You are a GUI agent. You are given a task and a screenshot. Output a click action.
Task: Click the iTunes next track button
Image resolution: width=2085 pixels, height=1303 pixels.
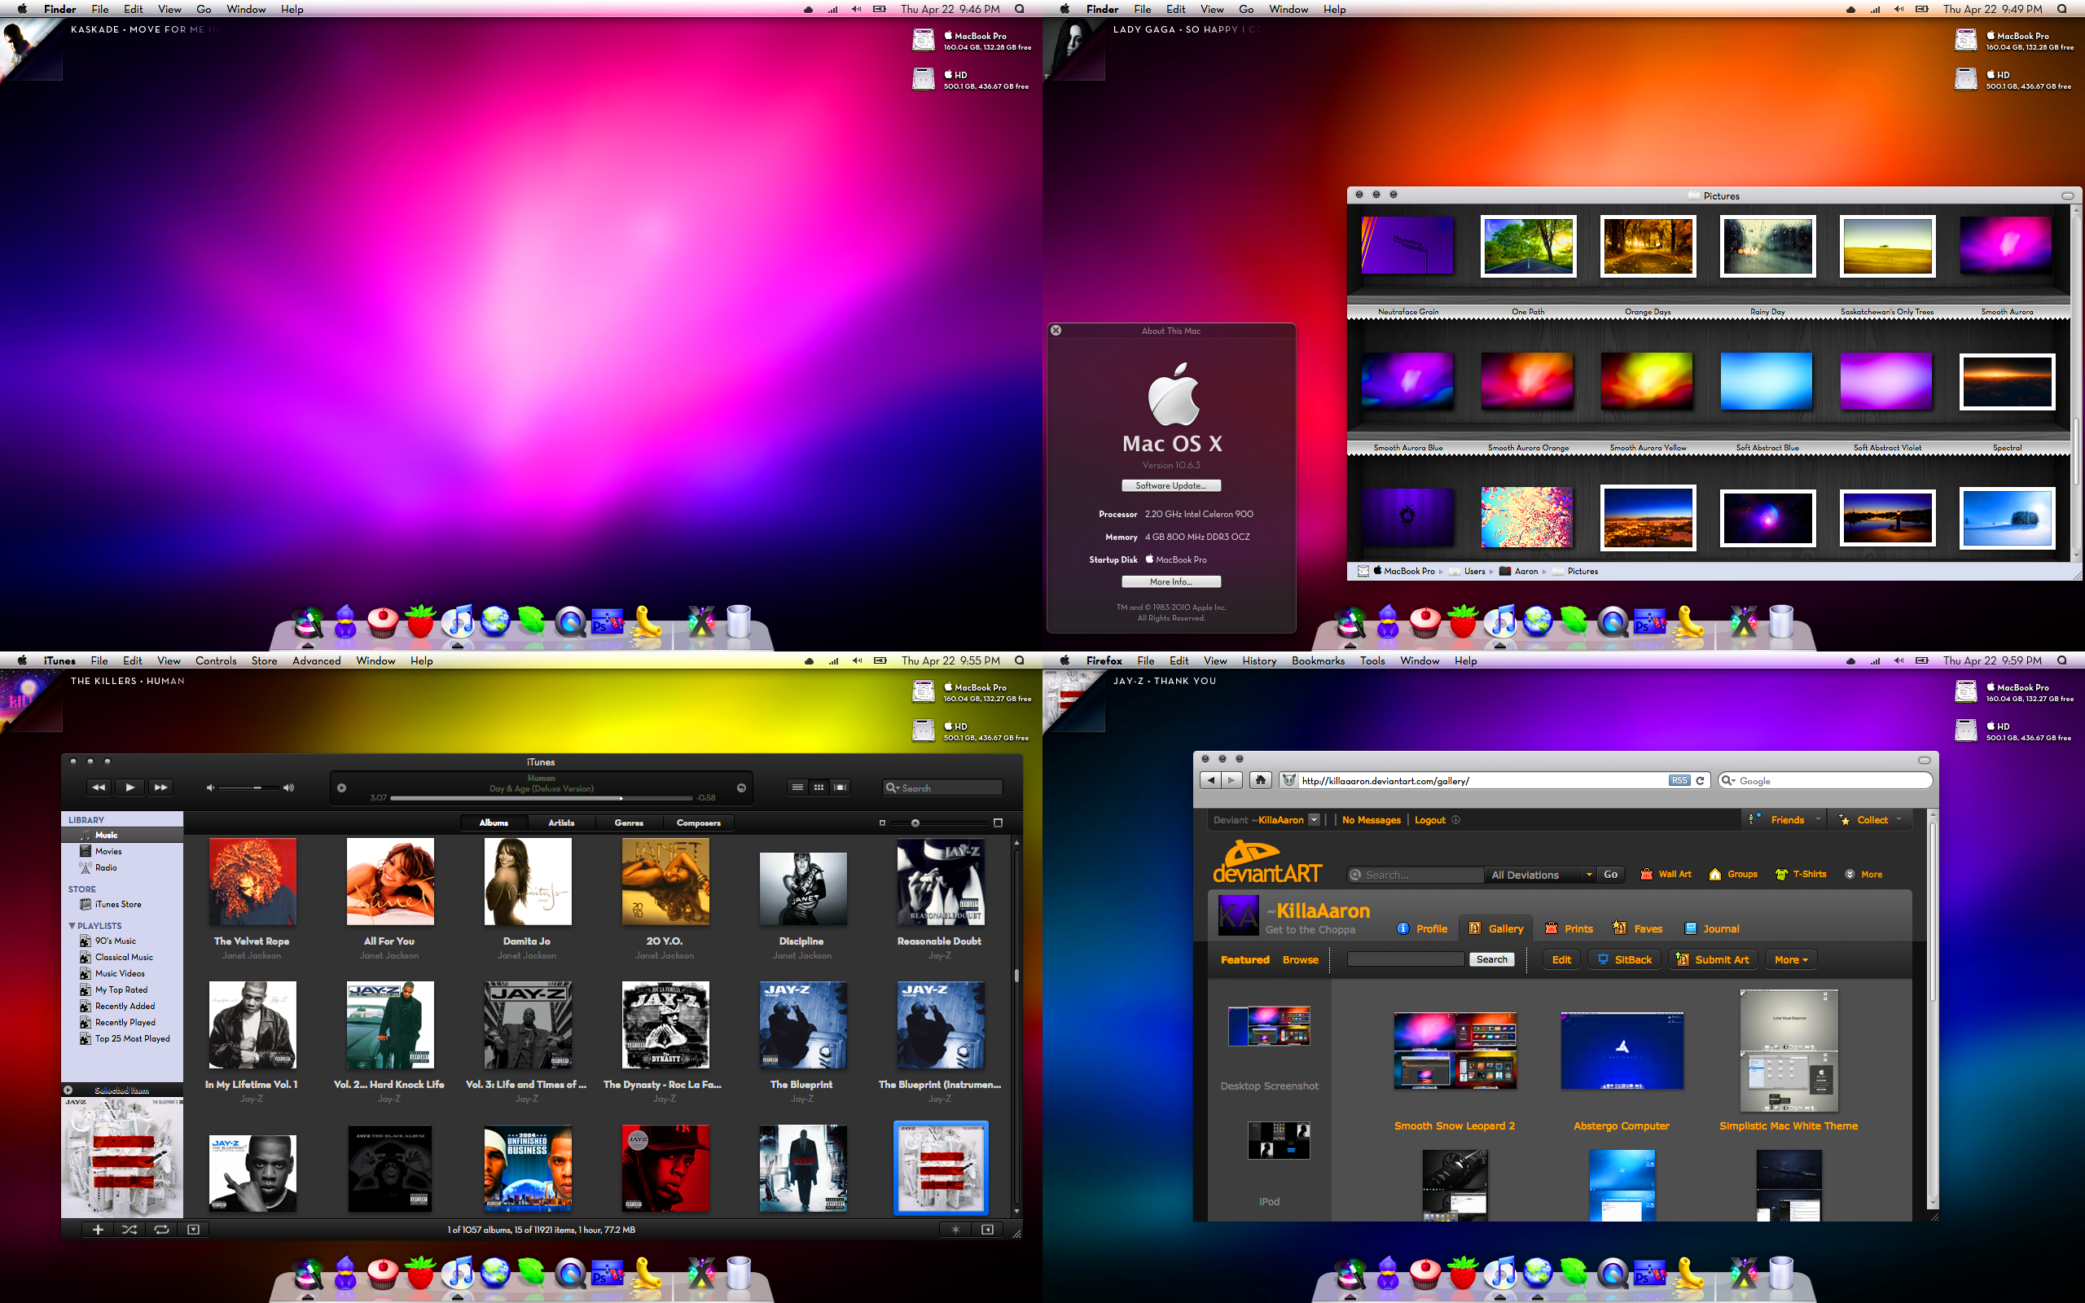(x=160, y=787)
